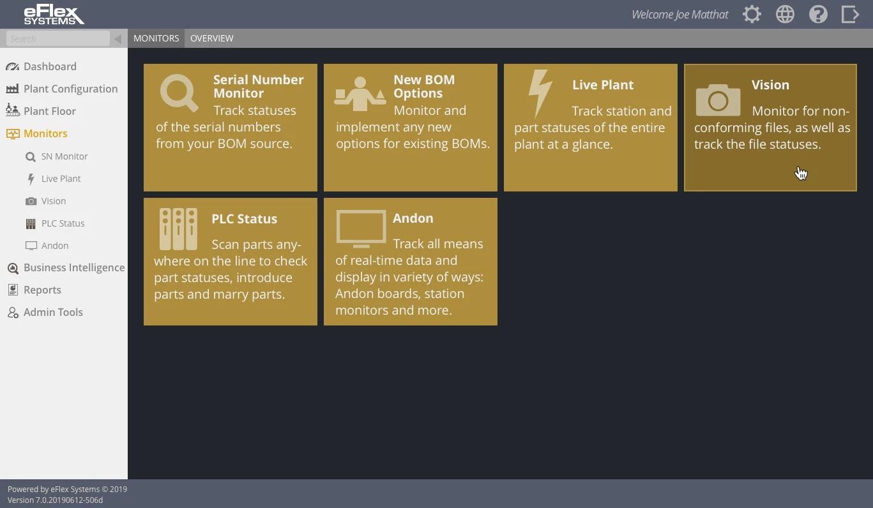
Task: Open Dashboard from the sidebar
Action: 50,66
